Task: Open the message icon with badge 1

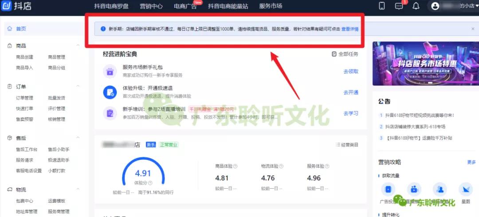Action: pos(399,6)
